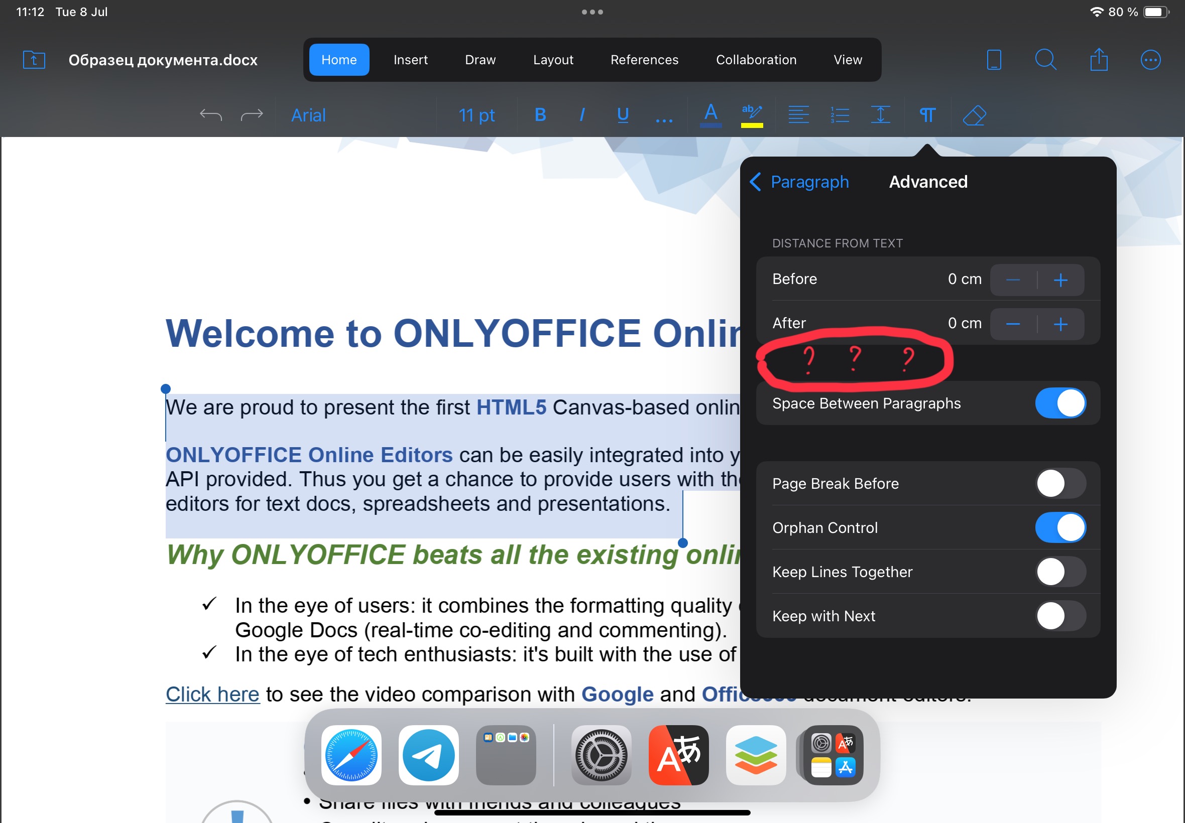Increase the After distance value
The image size is (1185, 823).
[x=1060, y=324]
